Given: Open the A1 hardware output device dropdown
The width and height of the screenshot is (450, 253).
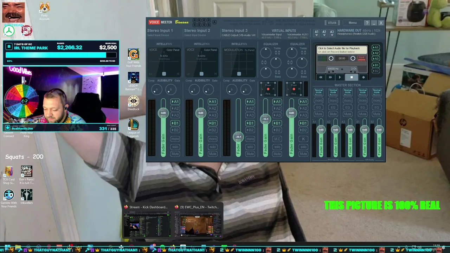Looking at the screenshot, I should pos(316,32).
